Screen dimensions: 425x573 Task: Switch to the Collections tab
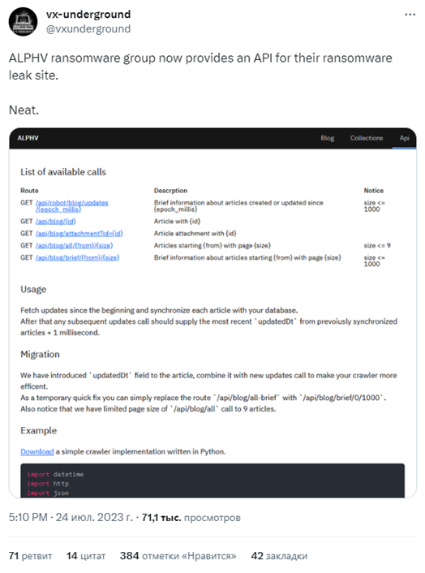(x=367, y=138)
